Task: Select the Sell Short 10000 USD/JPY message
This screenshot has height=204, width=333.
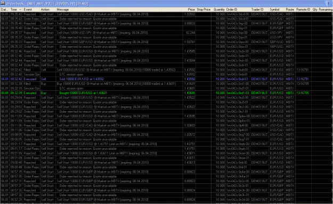Action: [x=102, y=33]
